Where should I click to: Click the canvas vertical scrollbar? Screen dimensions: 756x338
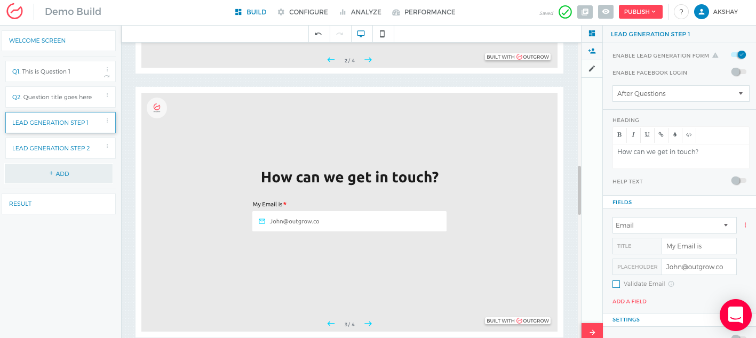[579, 190]
